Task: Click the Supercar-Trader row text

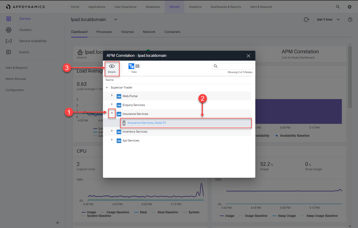Action: pos(121,87)
